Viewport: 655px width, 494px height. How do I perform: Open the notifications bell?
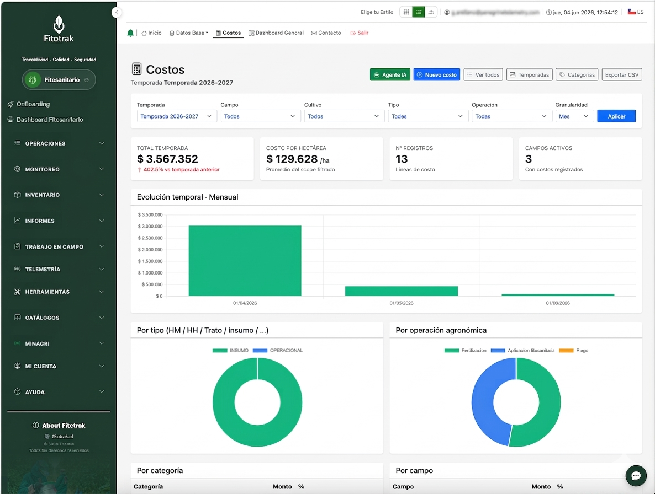[x=130, y=33]
